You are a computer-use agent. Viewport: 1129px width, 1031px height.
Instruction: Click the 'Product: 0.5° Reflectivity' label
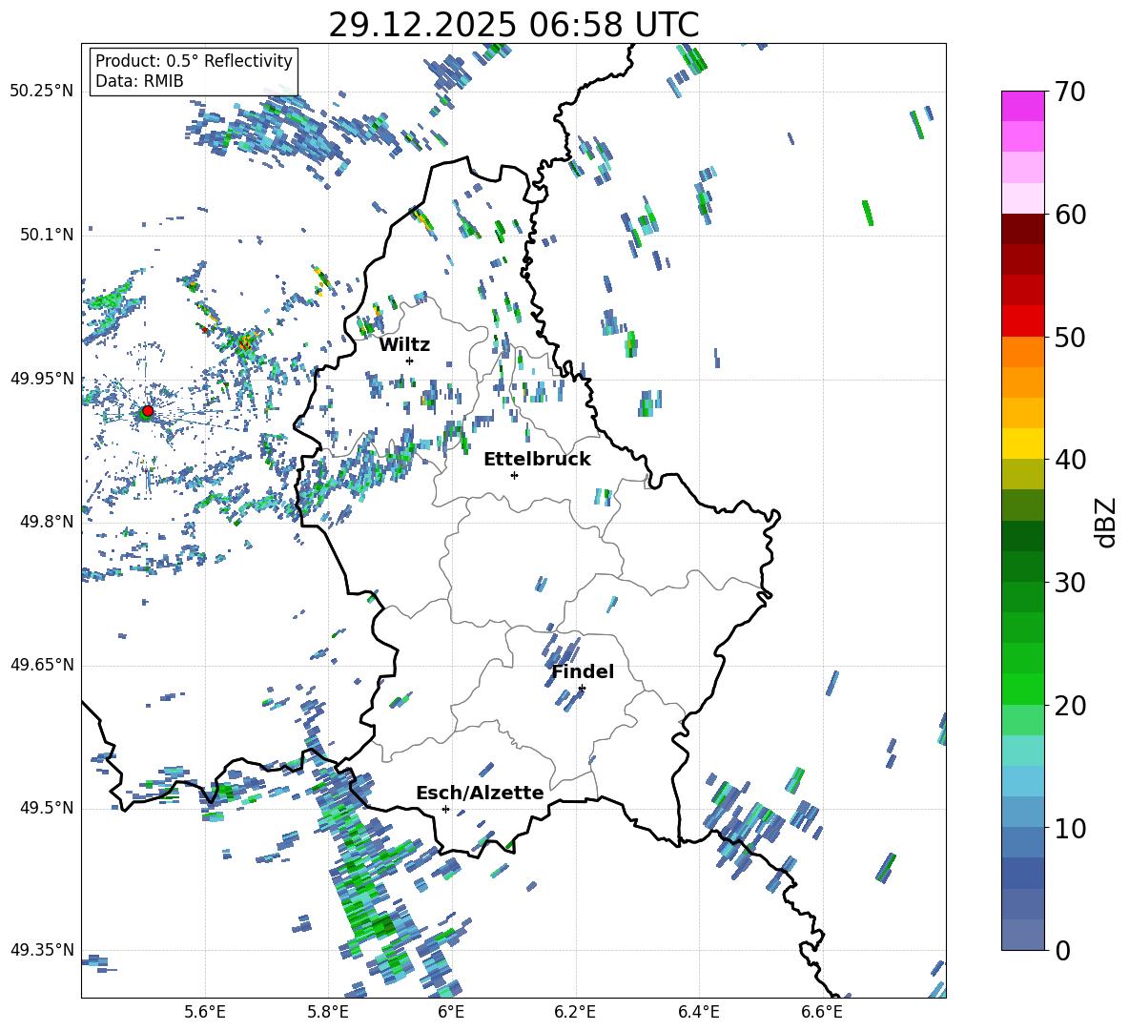(x=194, y=61)
